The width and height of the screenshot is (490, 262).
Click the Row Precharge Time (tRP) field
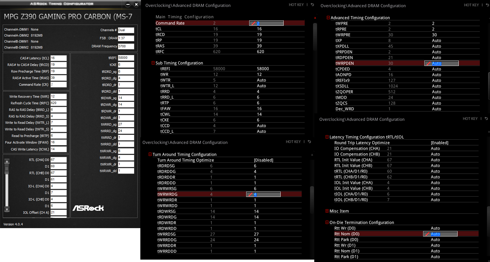pos(58,71)
